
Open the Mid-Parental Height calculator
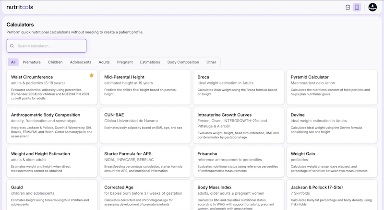pyautogui.click(x=145, y=87)
